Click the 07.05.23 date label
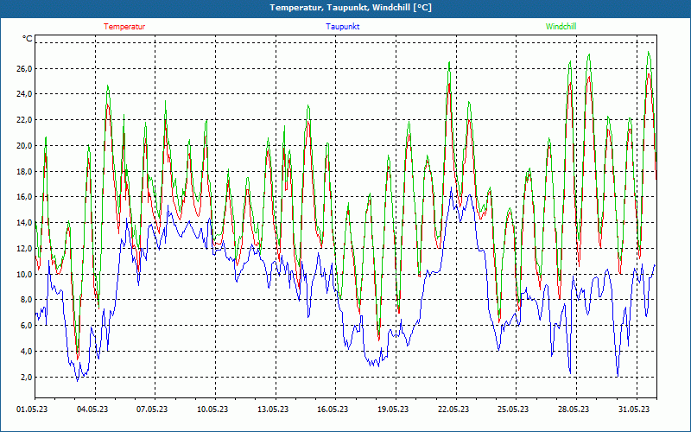Image resolution: width=691 pixels, height=432 pixels. 152,410
